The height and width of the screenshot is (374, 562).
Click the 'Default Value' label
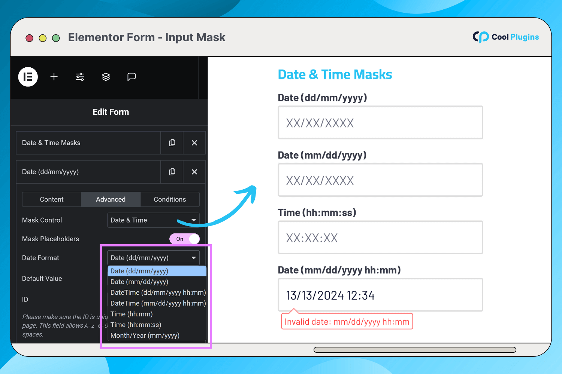click(42, 279)
